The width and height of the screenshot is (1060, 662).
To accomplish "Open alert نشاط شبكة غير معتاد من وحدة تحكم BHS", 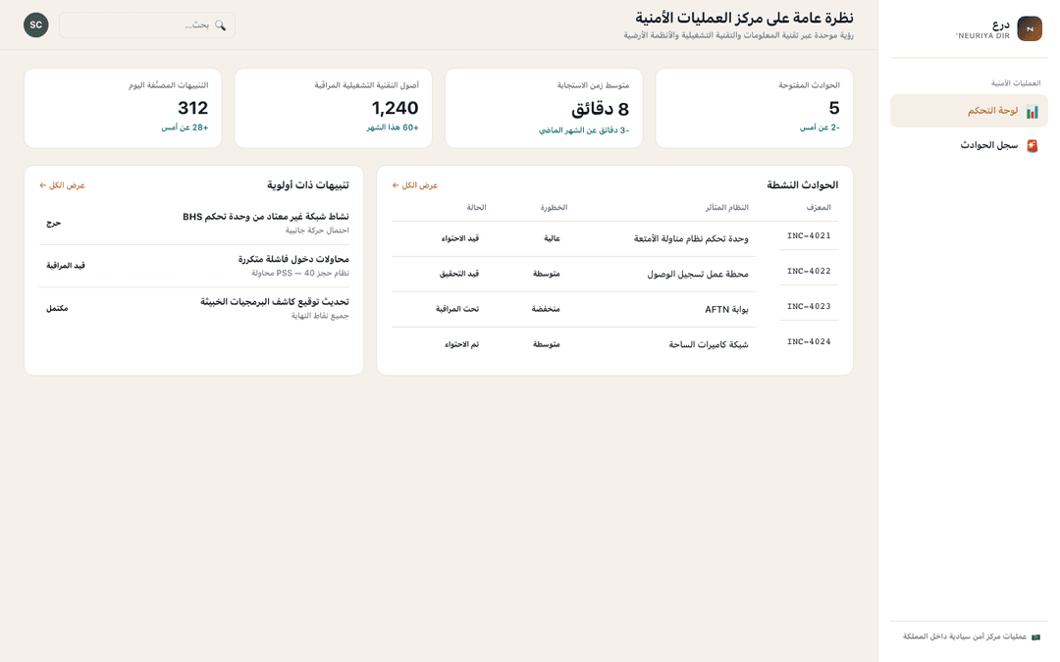I will 266,217.
